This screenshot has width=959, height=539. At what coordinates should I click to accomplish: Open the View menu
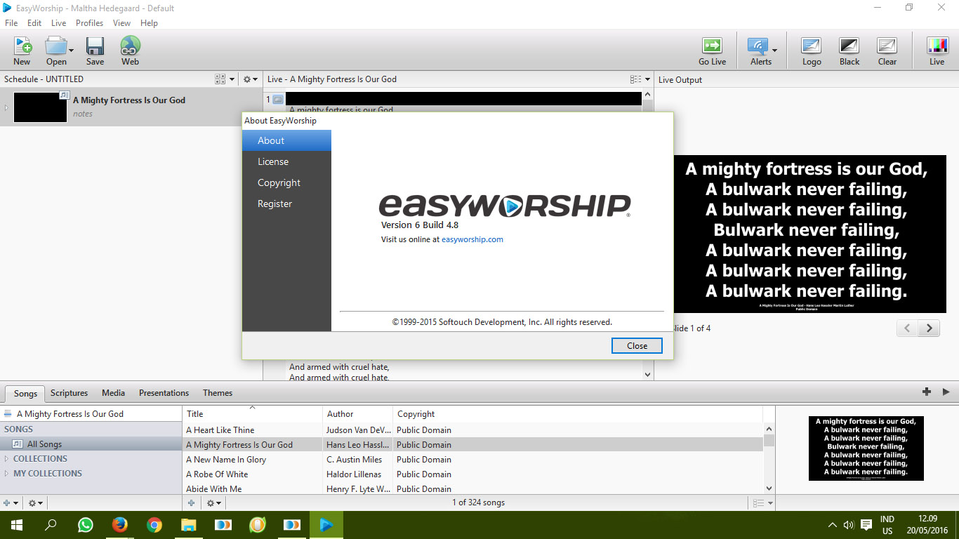point(122,23)
